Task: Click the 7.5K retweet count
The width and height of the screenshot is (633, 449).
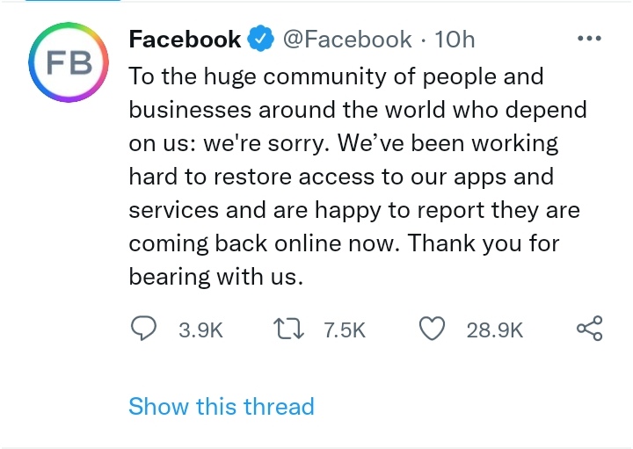Action: [x=344, y=330]
